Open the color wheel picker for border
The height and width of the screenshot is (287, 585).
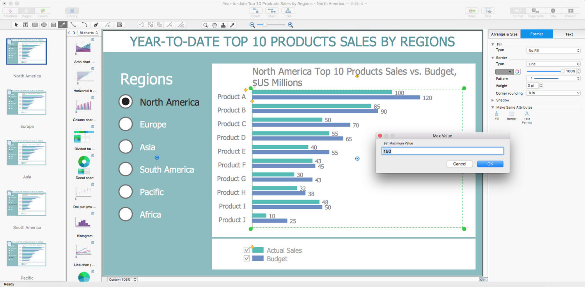coord(517,72)
